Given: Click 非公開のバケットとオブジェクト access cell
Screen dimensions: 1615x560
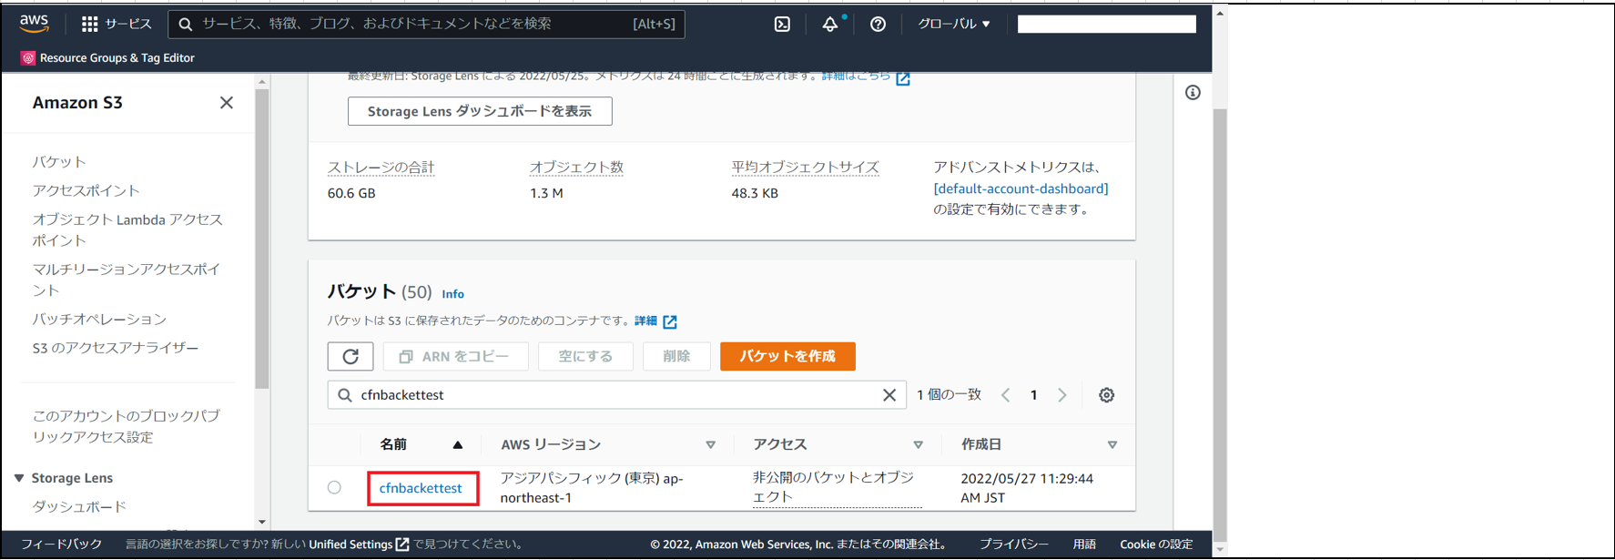Looking at the screenshot, I should click(837, 487).
